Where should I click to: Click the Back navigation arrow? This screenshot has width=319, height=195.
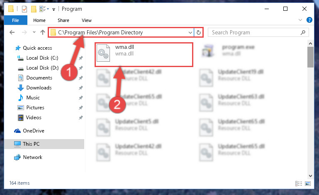12,32
